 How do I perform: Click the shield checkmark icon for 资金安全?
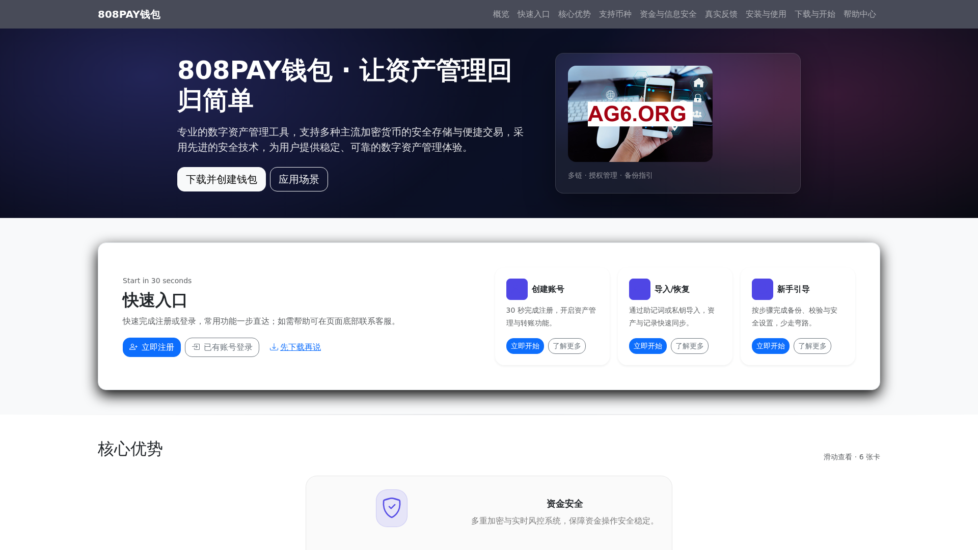pyautogui.click(x=392, y=508)
